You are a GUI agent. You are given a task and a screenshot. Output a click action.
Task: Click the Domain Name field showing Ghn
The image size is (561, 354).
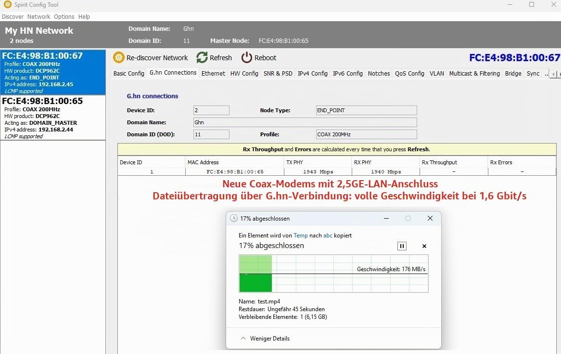click(x=305, y=122)
